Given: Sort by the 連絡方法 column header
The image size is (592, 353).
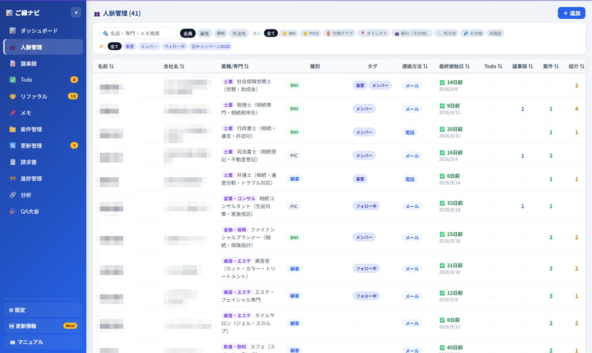Looking at the screenshot, I should click(x=415, y=66).
